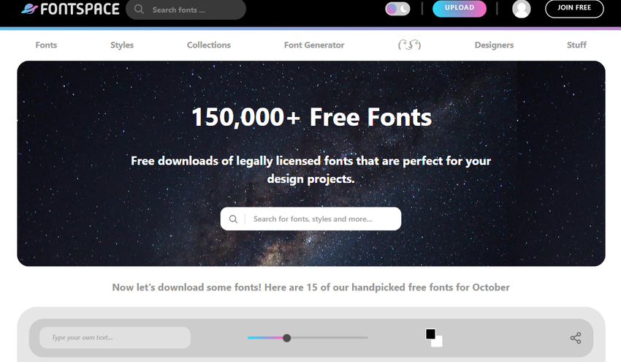
Task: Go to Collections in navigation
Action: click(209, 45)
